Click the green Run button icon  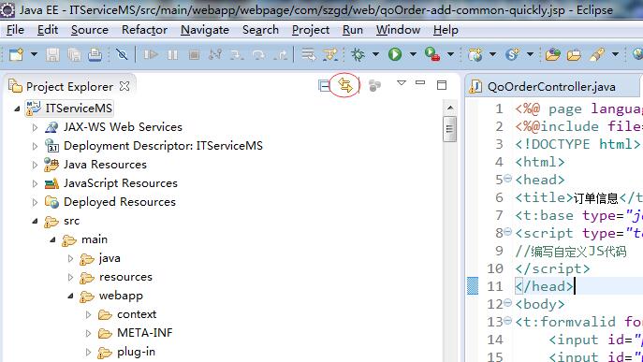(x=395, y=54)
